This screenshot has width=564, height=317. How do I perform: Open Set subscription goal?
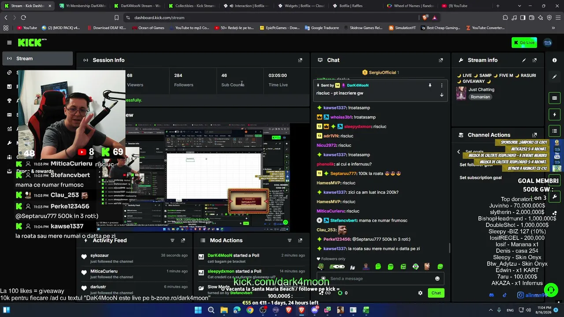[x=480, y=178]
